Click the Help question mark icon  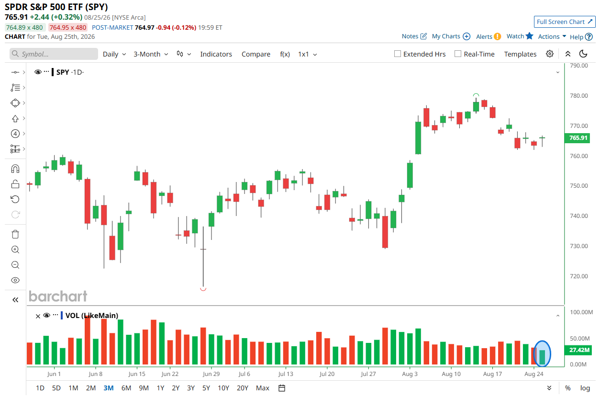click(x=589, y=36)
